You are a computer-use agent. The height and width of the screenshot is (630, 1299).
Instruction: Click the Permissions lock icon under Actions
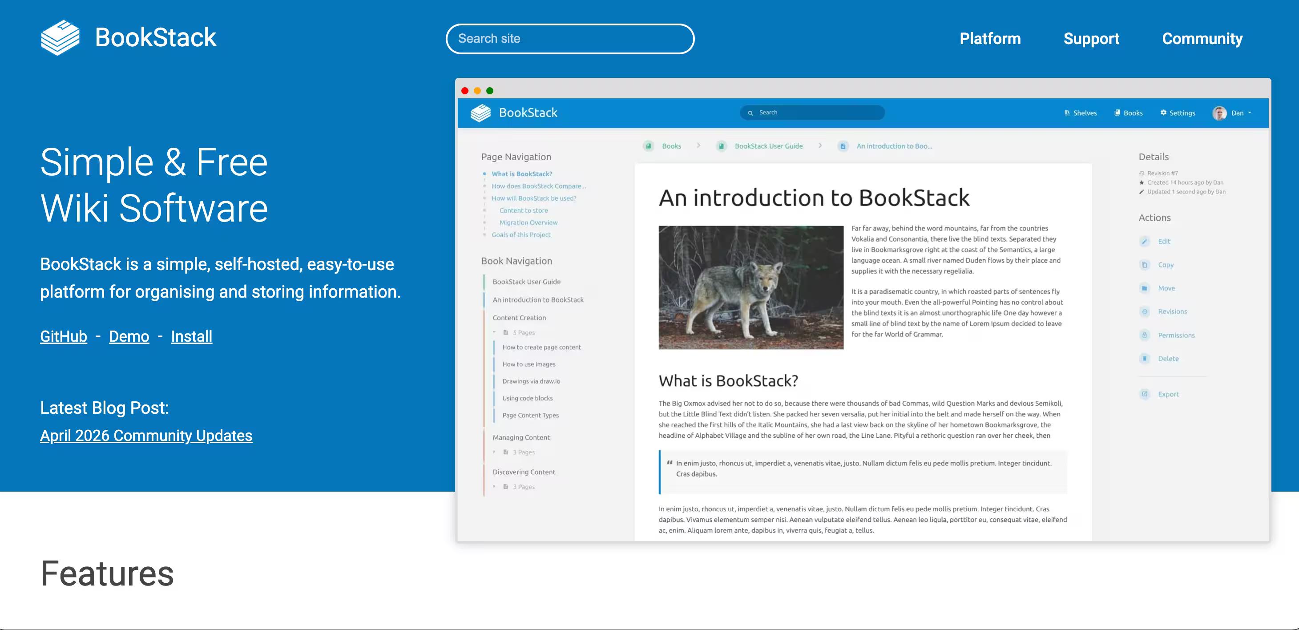point(1145,335)
